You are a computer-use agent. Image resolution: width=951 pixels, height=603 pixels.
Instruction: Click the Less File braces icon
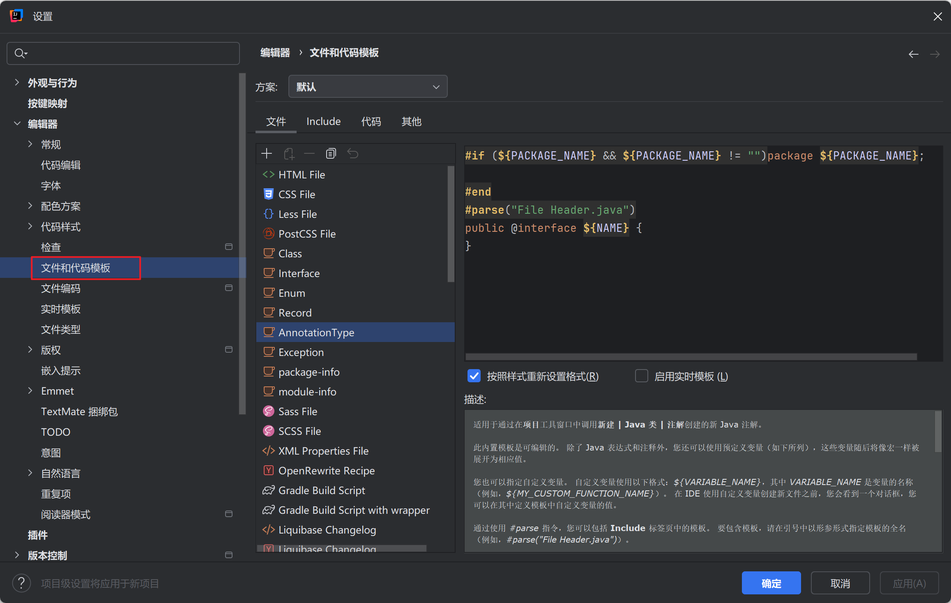pos(268,214)
